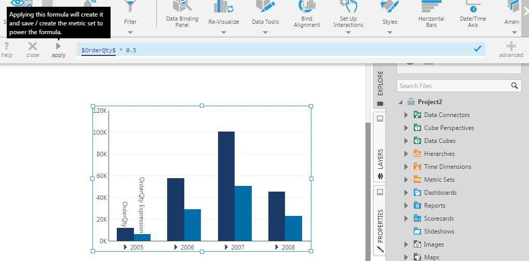Open advanced formula options

[x=511, y=49]
